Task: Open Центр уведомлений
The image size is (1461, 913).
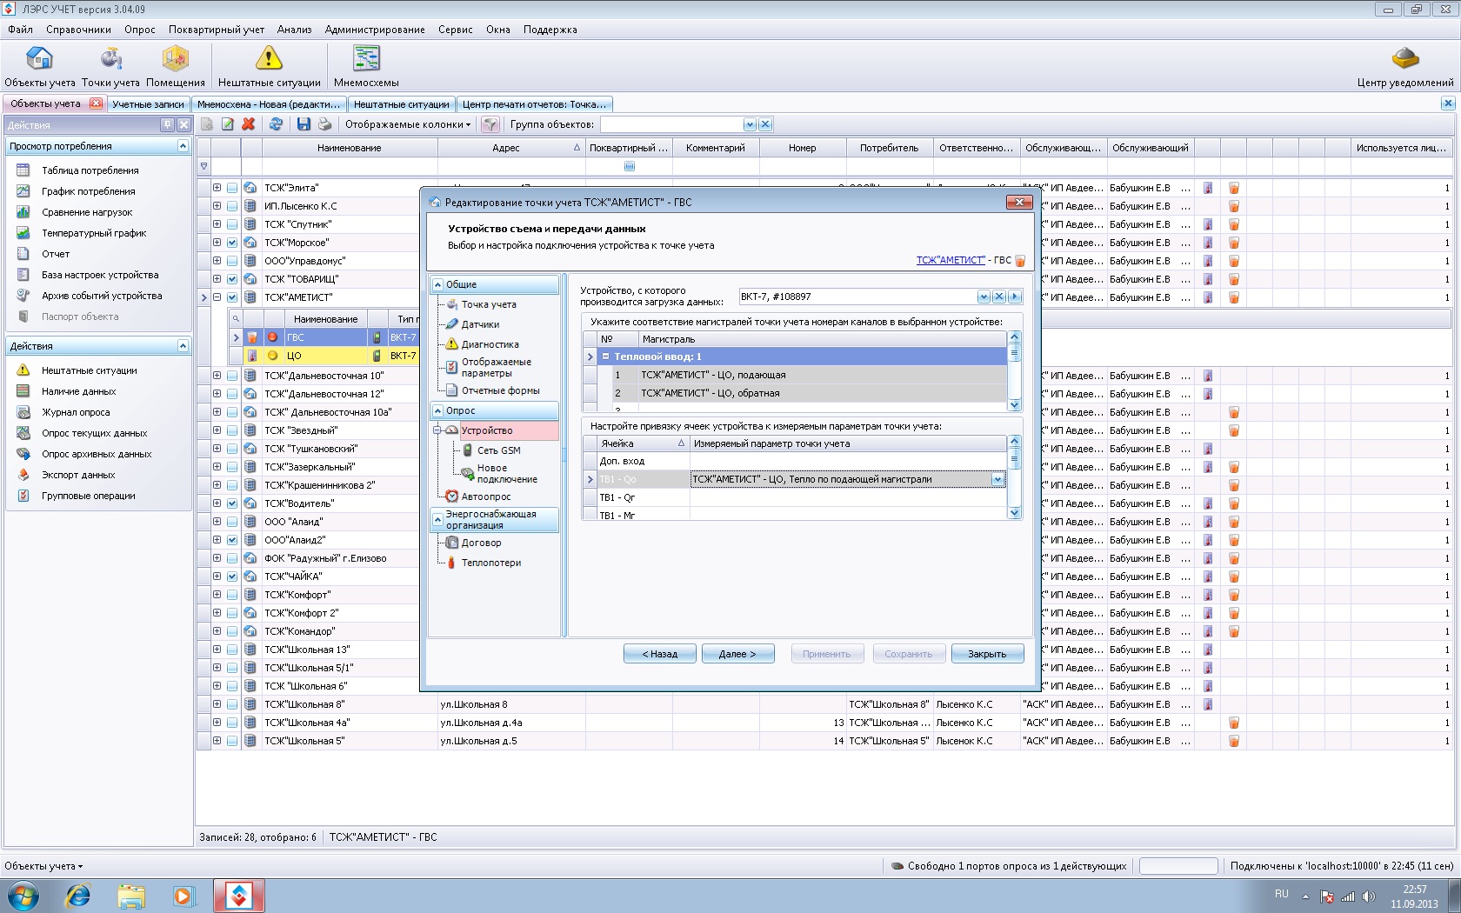Action: pos(1404,67)
